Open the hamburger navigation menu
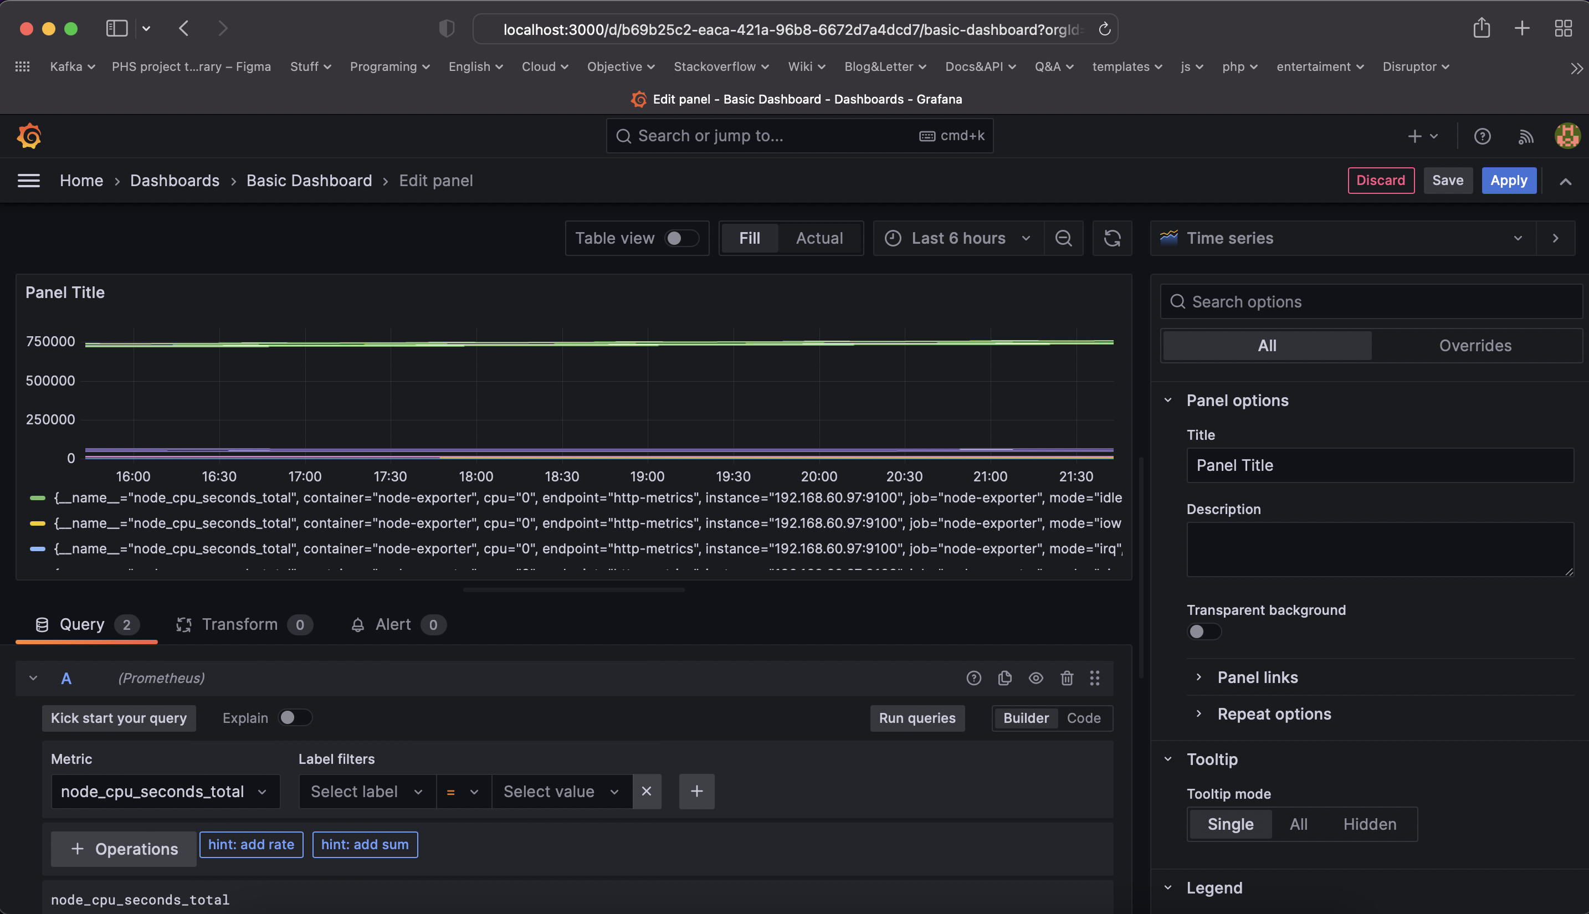The image size is (1589, 914). pyautogui.click(x=29, y=181)
